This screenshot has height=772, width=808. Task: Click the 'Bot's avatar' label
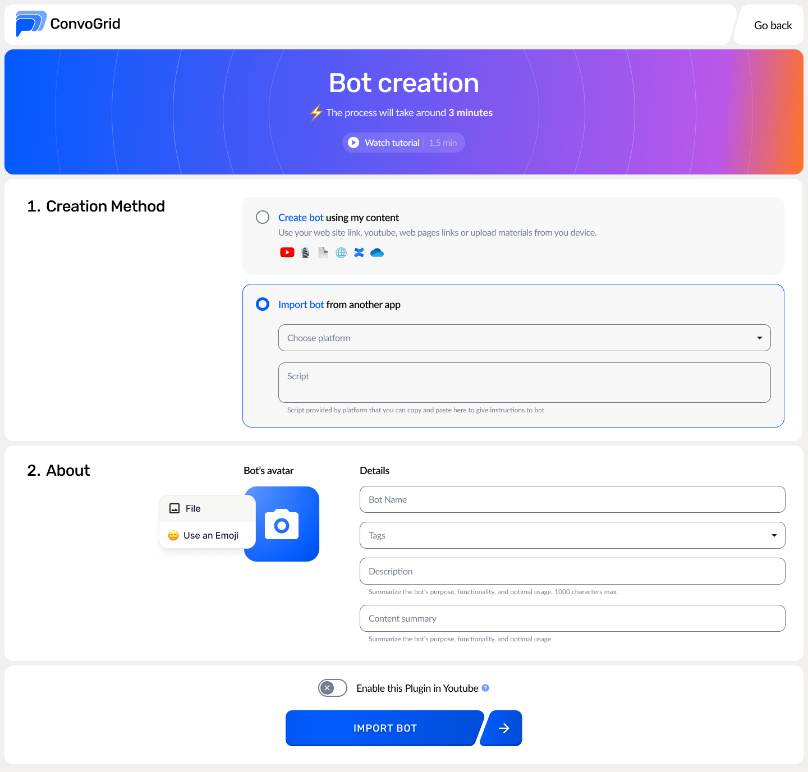click(269, 471)
